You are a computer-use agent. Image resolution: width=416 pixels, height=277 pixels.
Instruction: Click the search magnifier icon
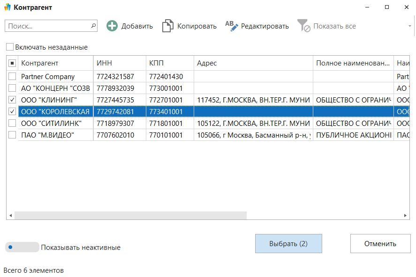point(93,26)
